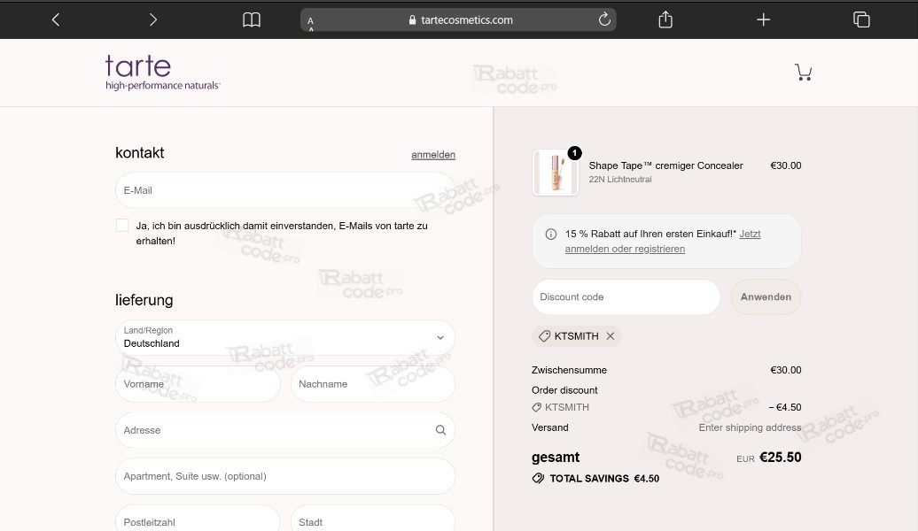Click into the Discount code field
The image size is (918, 531).
tap(626, 297)
